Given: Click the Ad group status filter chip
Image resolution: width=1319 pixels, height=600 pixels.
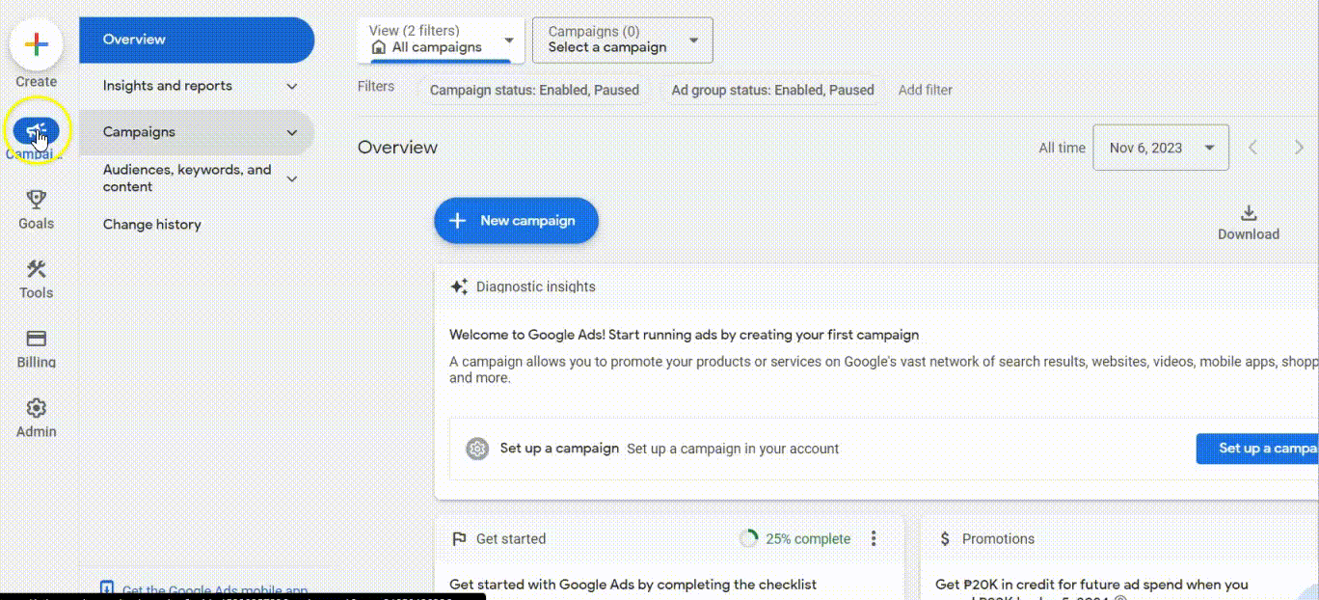Looking at the screenshot, I should 772,90.
